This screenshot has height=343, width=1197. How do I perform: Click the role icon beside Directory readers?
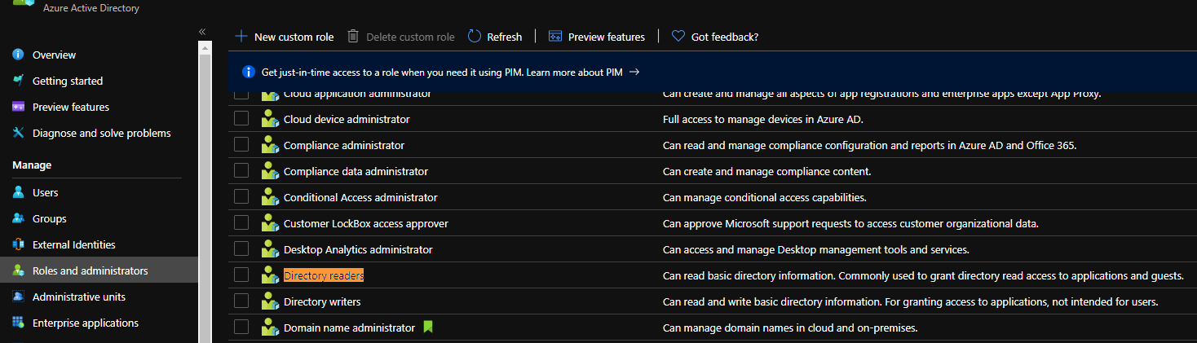[270, 275]
